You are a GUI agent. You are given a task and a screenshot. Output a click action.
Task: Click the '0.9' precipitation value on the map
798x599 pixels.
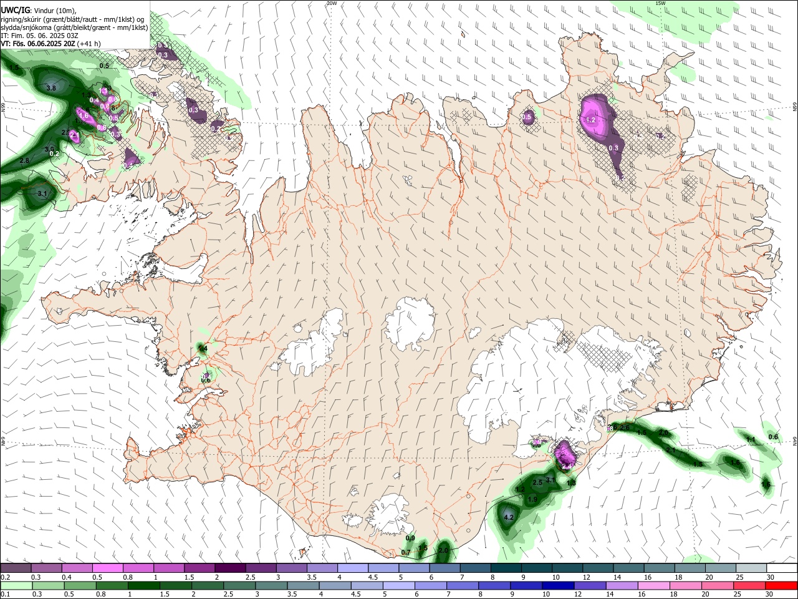(410, 538)
